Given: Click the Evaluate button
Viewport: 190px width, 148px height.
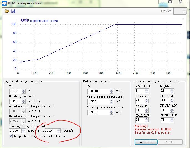Looking at the screenshot, I should pos(146,142).
